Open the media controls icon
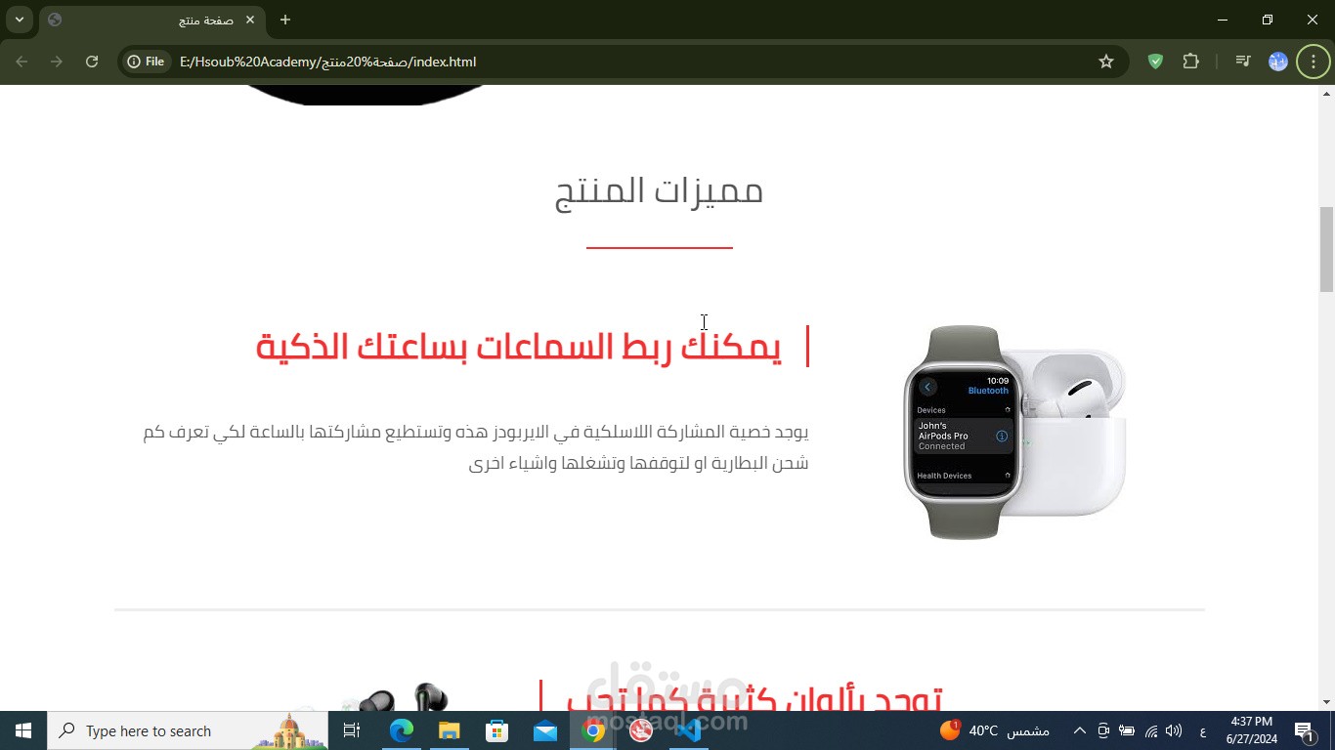The height and width of the screenshot is (750, 1335). coord(1243,62)
